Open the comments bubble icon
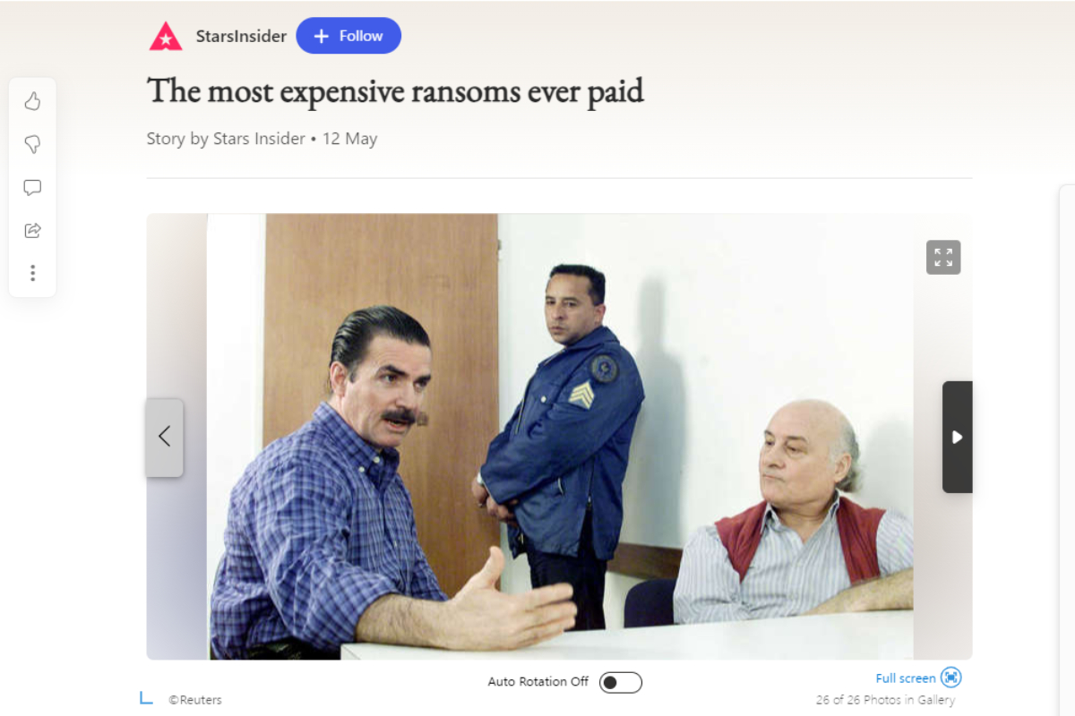 [32, 187]
